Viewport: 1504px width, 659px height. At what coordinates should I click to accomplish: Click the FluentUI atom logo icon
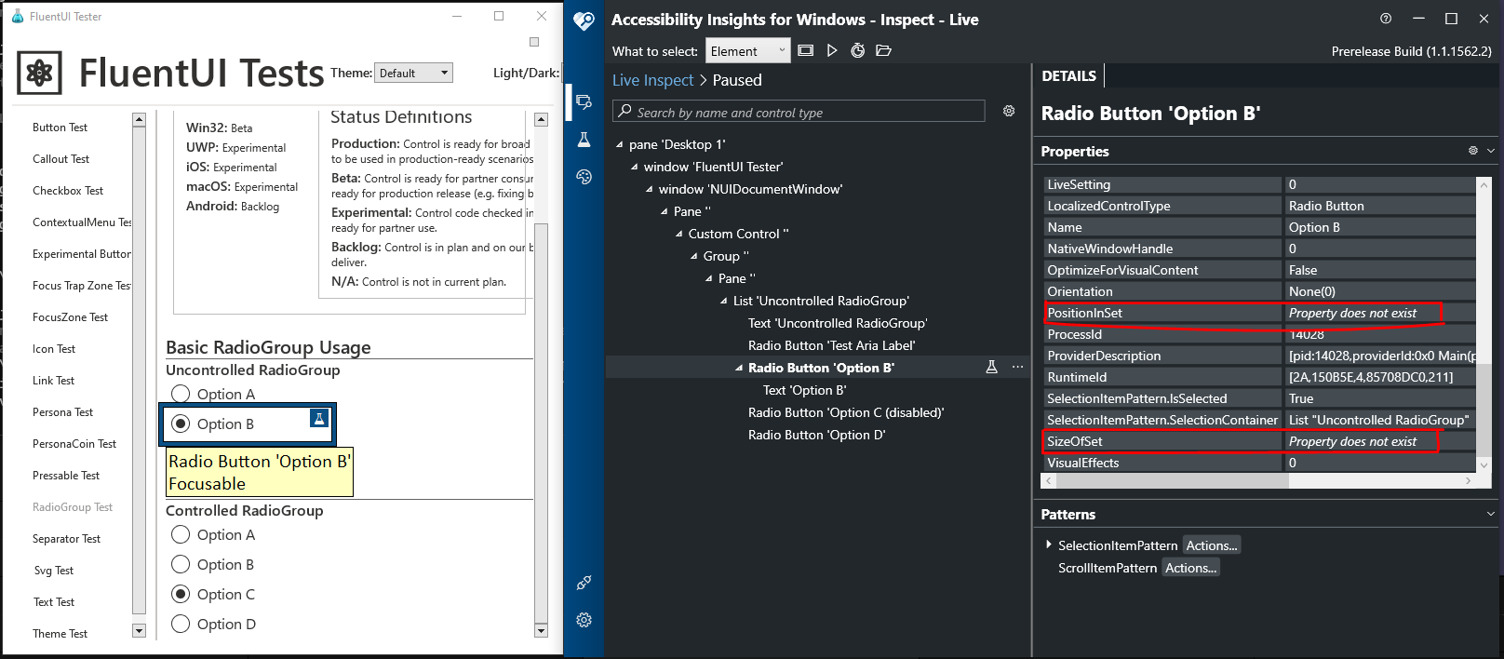(40, 73)
